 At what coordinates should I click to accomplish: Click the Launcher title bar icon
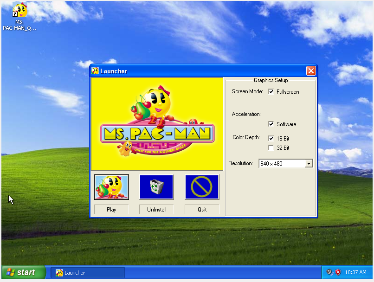(x=95, y=71)
